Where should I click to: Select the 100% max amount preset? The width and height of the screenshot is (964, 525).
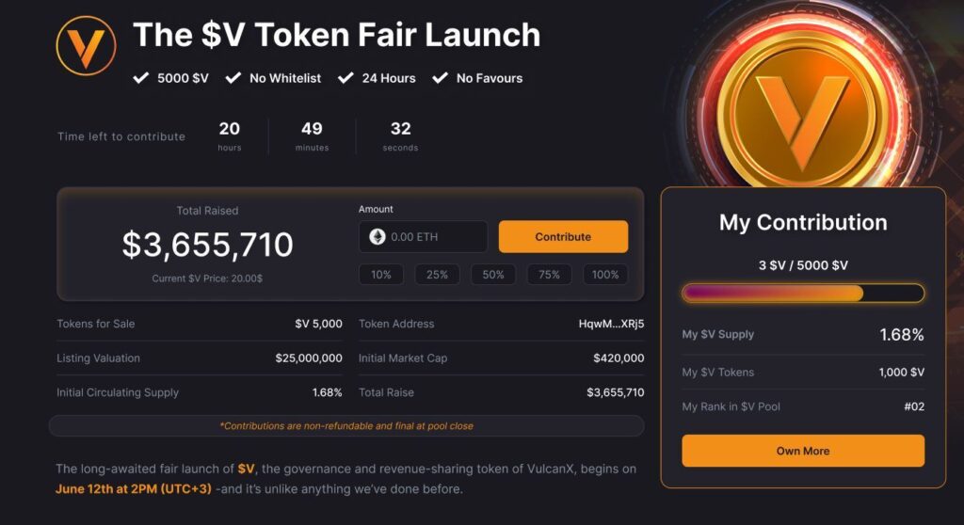(605, 275)
